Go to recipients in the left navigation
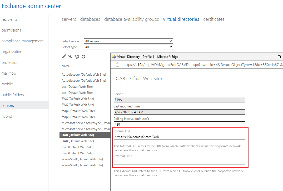The width and height of the screenshot is (283, 191). tap(9, 19)
